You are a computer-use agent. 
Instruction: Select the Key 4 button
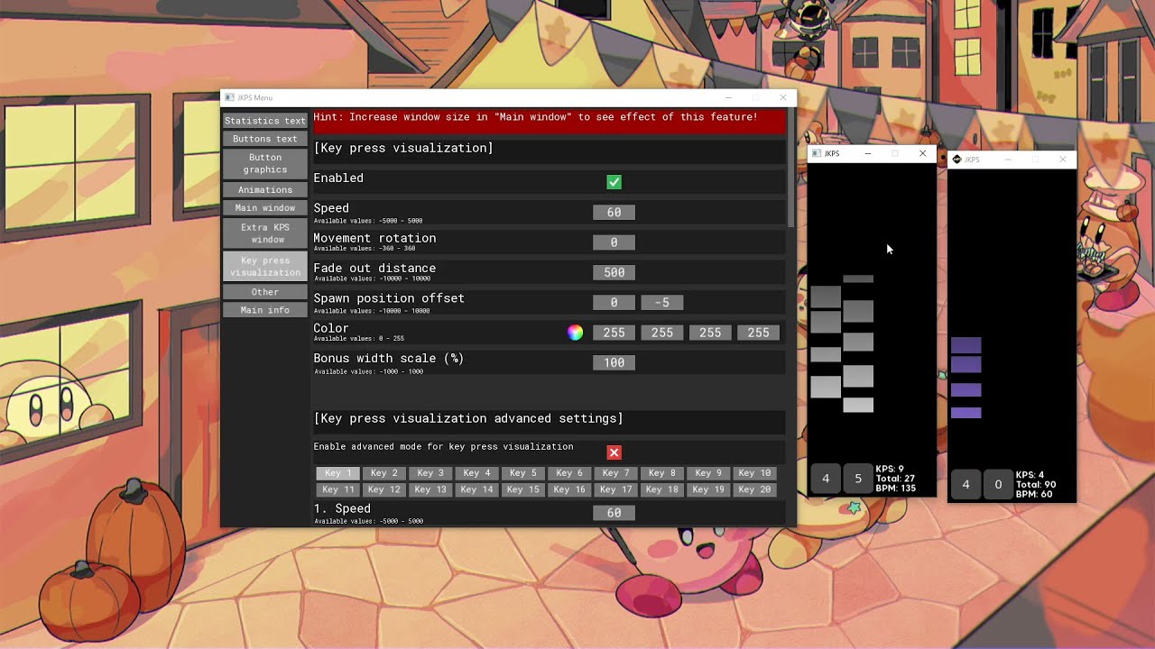pyautogui.click(x=476, y=473)
